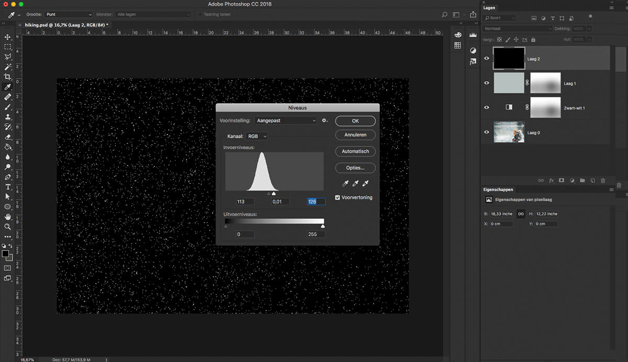Open the Lagen panel tab
628x362 pixels.
click(489, 8)
